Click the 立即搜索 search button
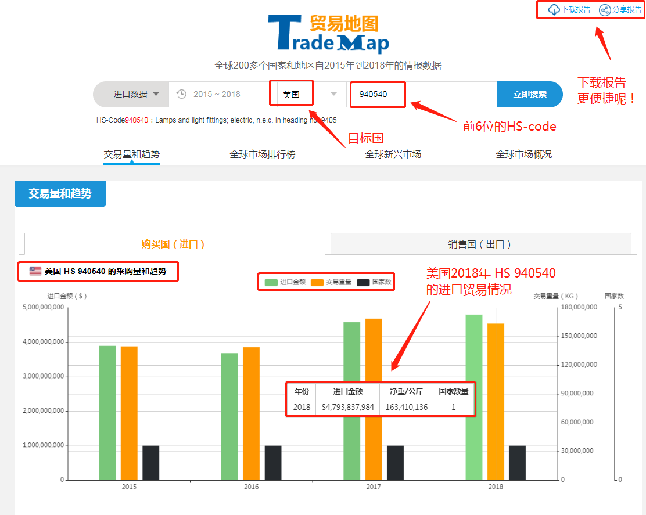Viewport: 646px width, 515px height. pyautogui.click(x=529, y=94)
